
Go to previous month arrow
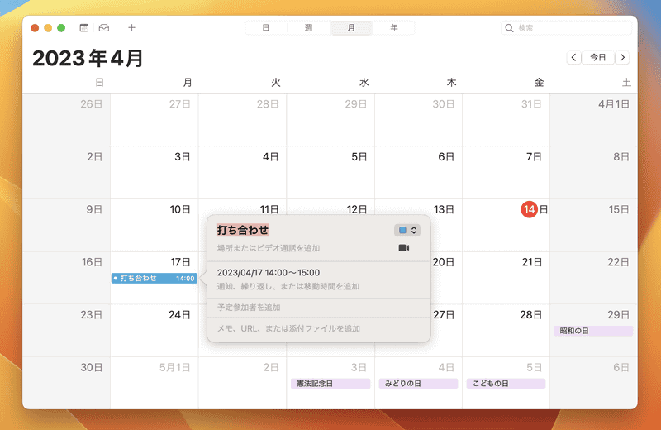(573, 57)
